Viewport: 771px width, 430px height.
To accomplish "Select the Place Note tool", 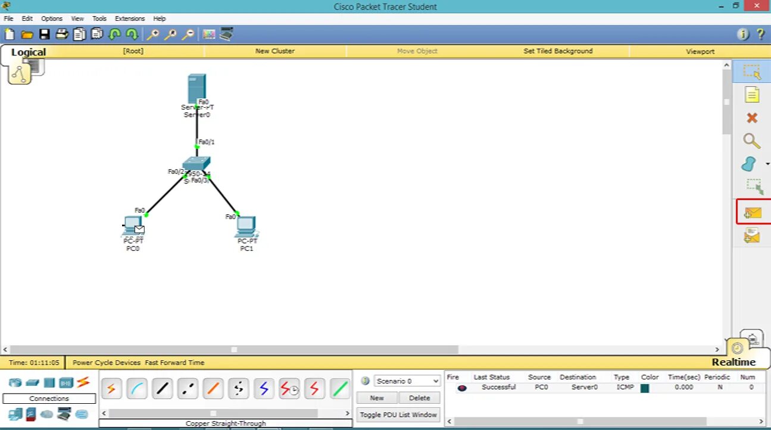I will click(x=752, y=95).
